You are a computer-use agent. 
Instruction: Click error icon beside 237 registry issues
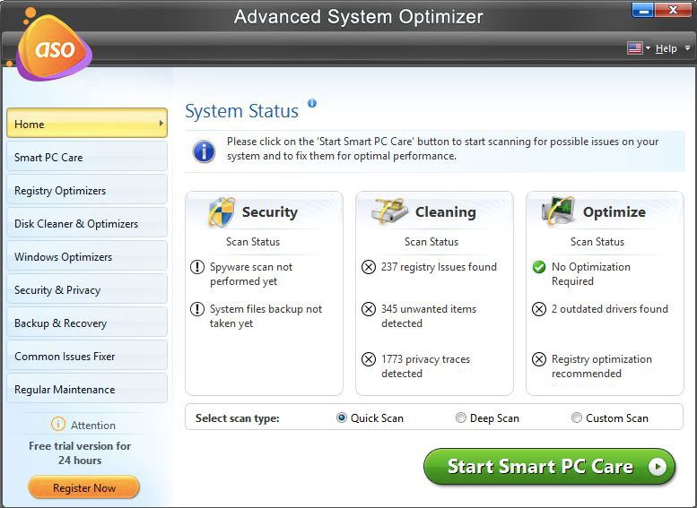pos(369,267)
